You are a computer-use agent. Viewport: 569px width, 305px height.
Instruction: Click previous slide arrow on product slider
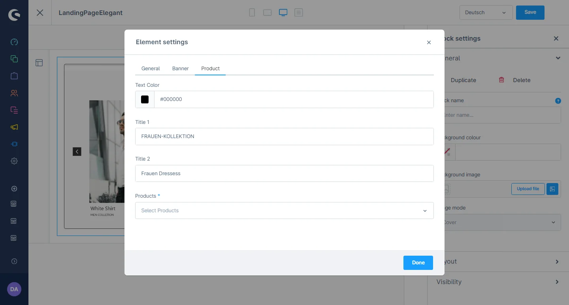[77, 152]
